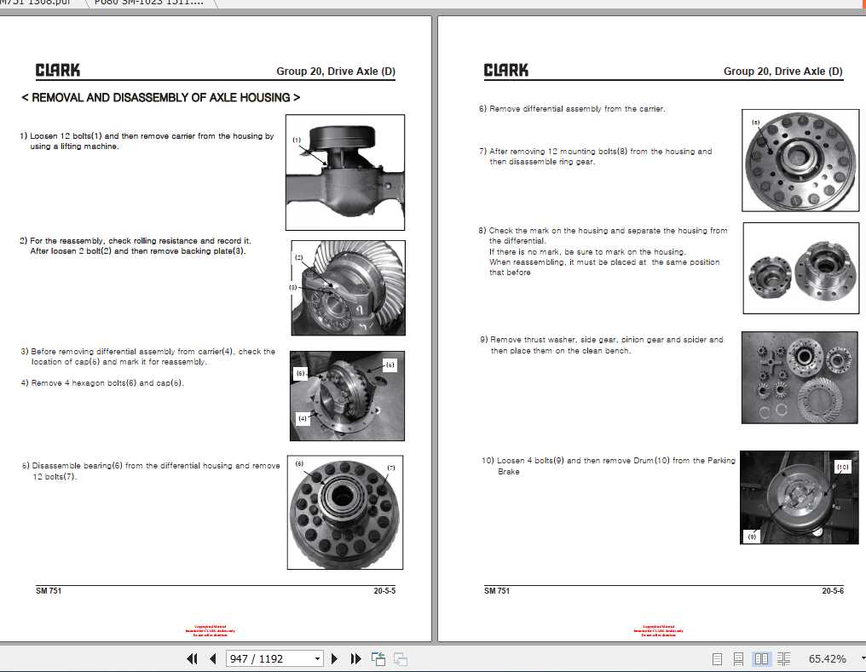Open the page number dropdown arrow

coord(317,658)
